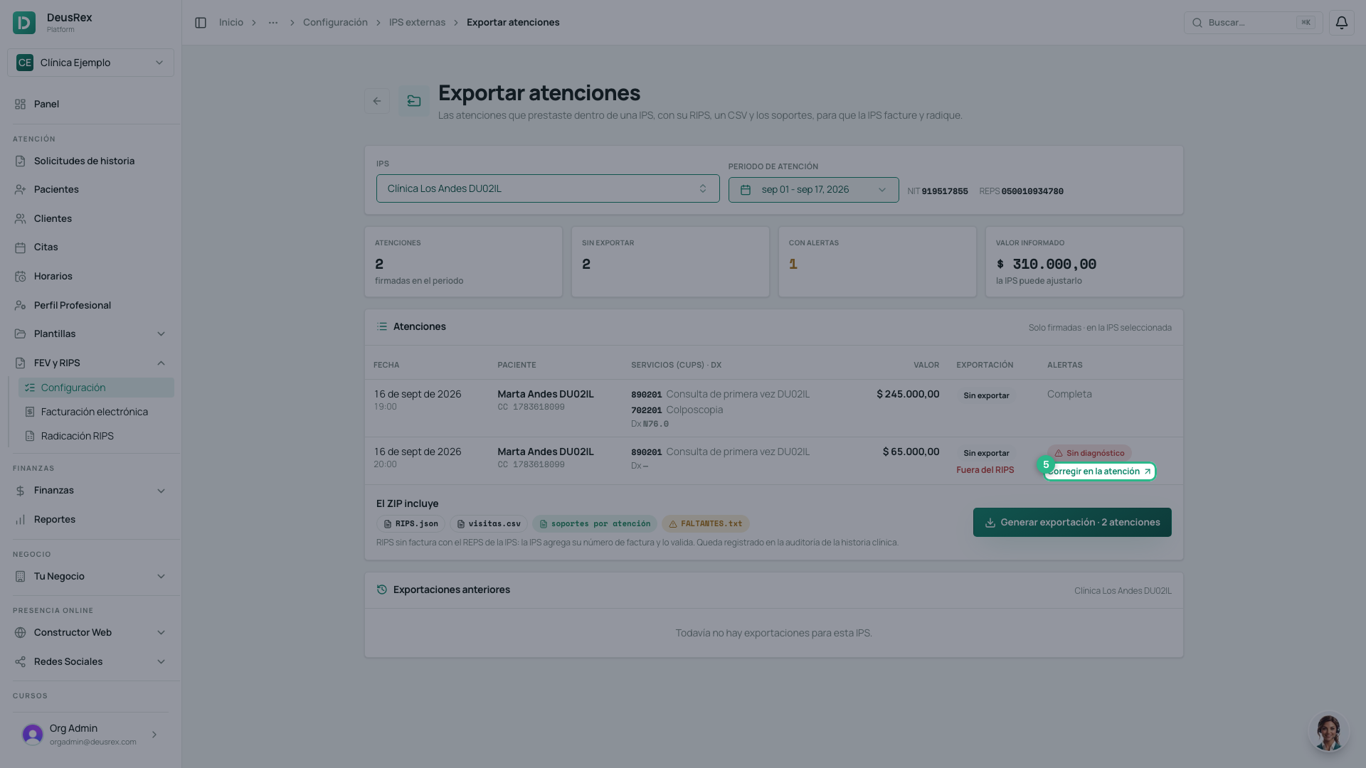The width and height of the screenshot is (1366, 768).
Task: Toggle the sidebar panel icon
Action: [x=201, y=23]
